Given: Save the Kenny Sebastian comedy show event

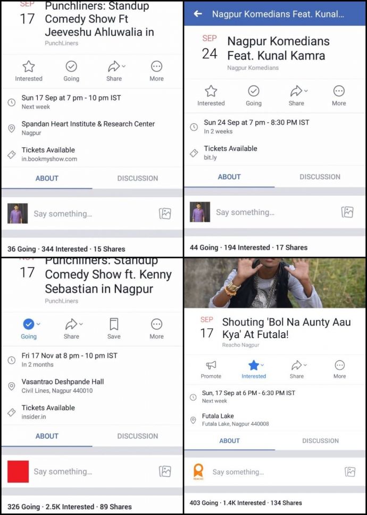Looking at the screenshot, I should (x=114, y=329).
